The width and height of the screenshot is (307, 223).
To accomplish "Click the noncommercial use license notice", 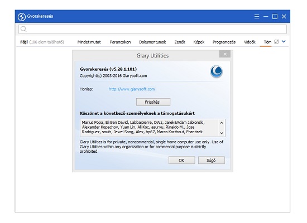I will [151, 147].
